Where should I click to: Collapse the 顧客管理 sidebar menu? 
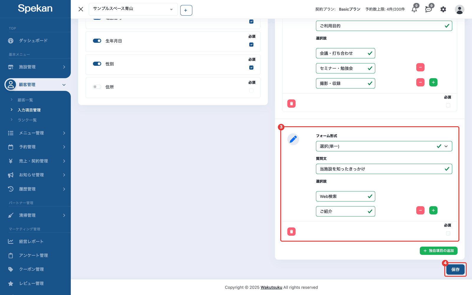click(x=37, y=85)
